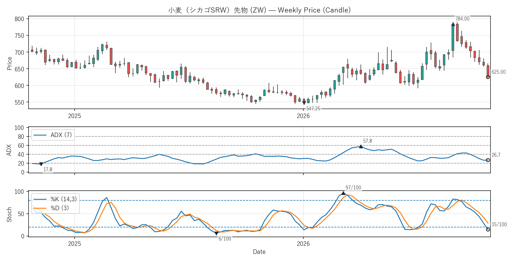Select the 800 tick on the price axis

tap(19, 19)
